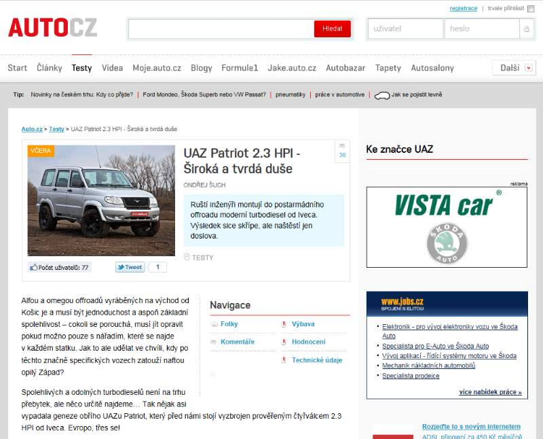Click the AUTO.CZ logo
Image resolution: width=543 pixels, height=439 pixels.
click(53, 28)
